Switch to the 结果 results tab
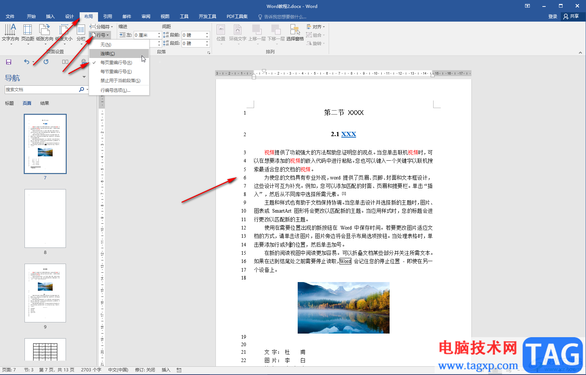 pos(45,103)
